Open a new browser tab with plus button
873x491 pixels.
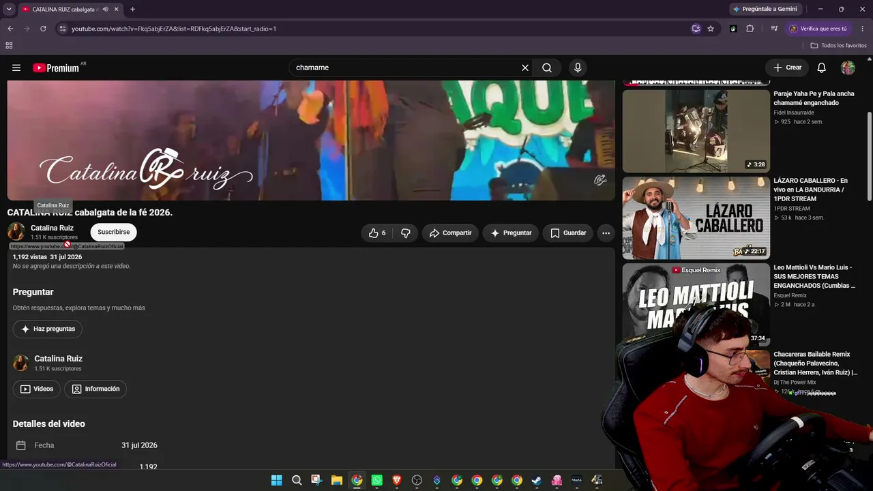pyautogui.click(x=132, y=9)
